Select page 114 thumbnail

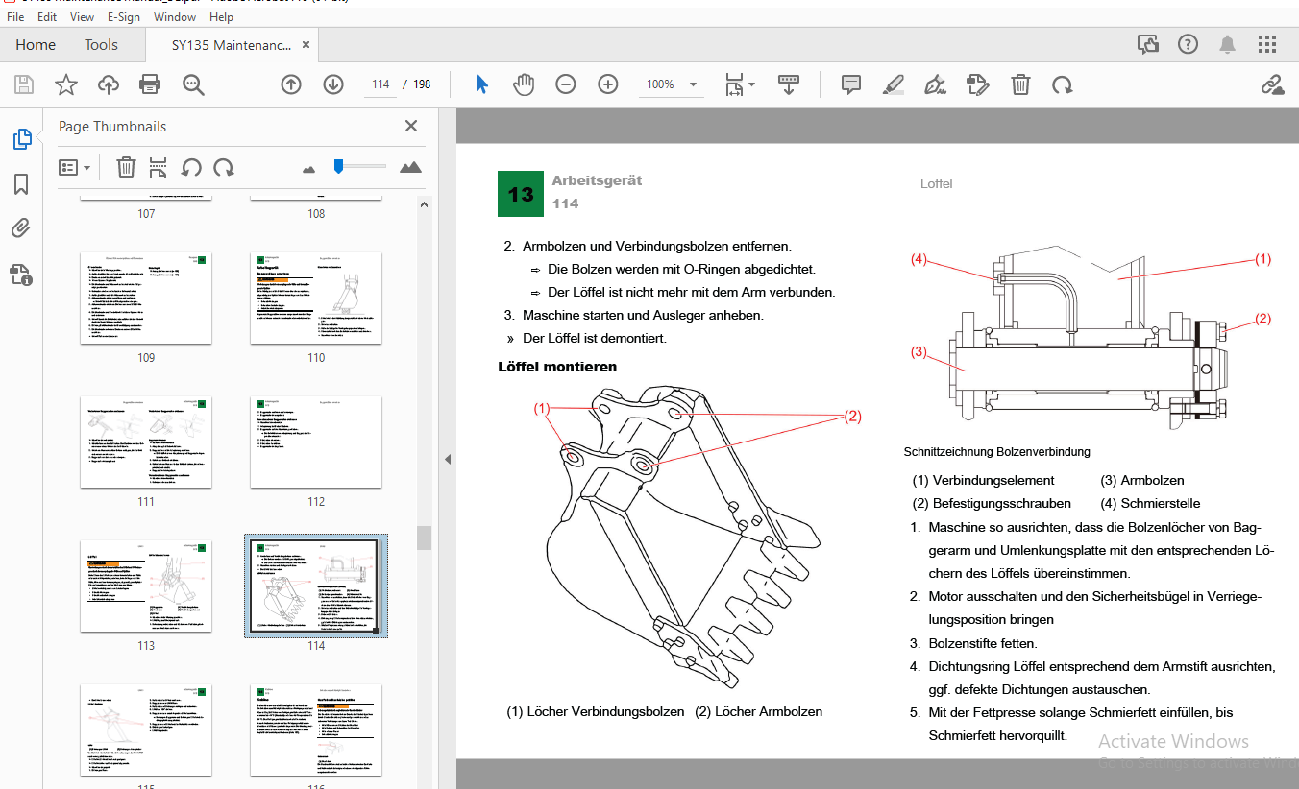click(x=316, y=586)
